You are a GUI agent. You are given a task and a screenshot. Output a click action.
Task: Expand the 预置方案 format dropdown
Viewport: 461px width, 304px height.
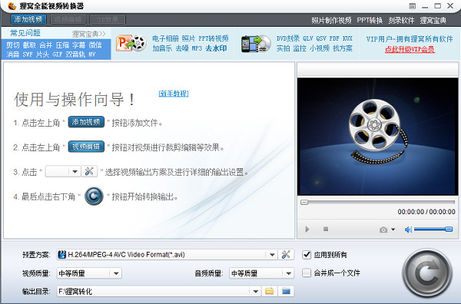[x=272, y=255]
